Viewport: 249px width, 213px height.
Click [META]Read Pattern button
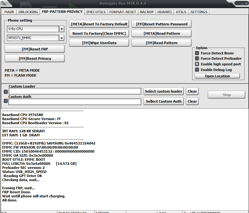click(x=162, y=33)
